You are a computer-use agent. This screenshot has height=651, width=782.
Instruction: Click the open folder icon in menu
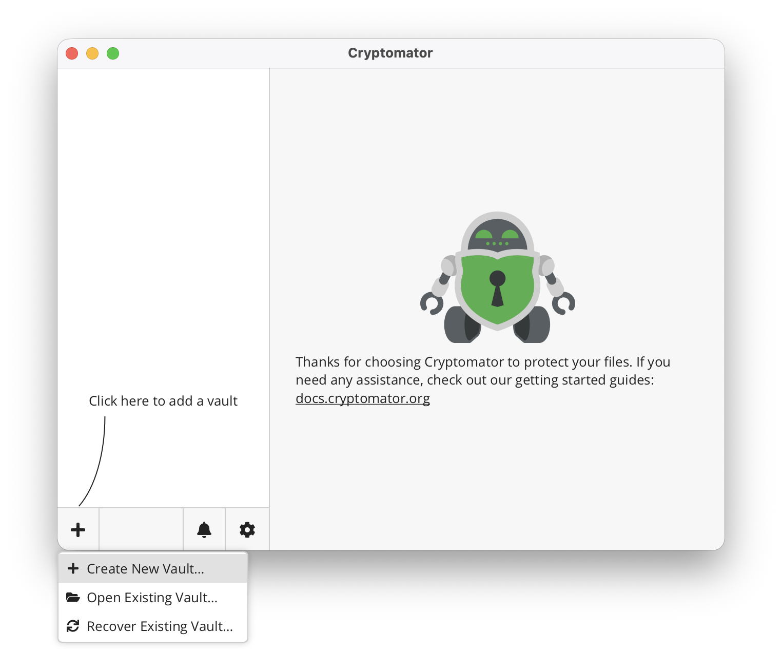click(73, 597)
